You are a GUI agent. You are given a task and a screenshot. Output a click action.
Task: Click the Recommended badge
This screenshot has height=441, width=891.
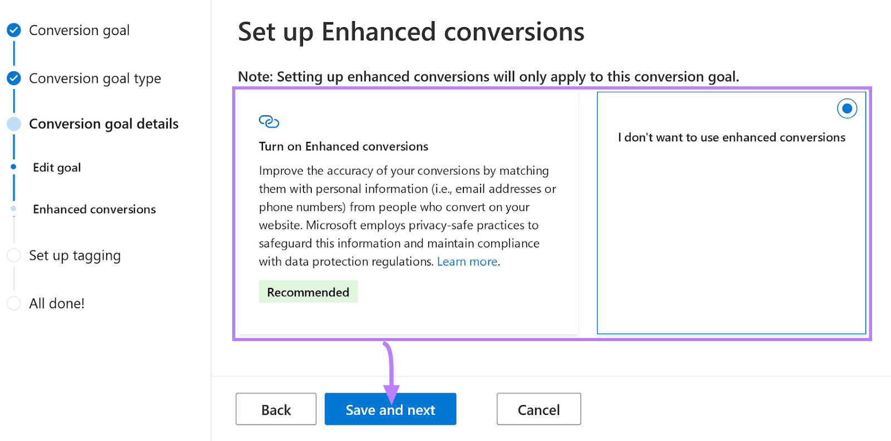pos(308,292)
